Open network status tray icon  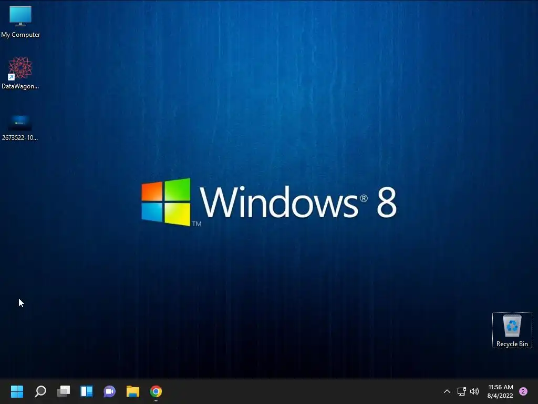pyautogui.click(x=461, y=391)
